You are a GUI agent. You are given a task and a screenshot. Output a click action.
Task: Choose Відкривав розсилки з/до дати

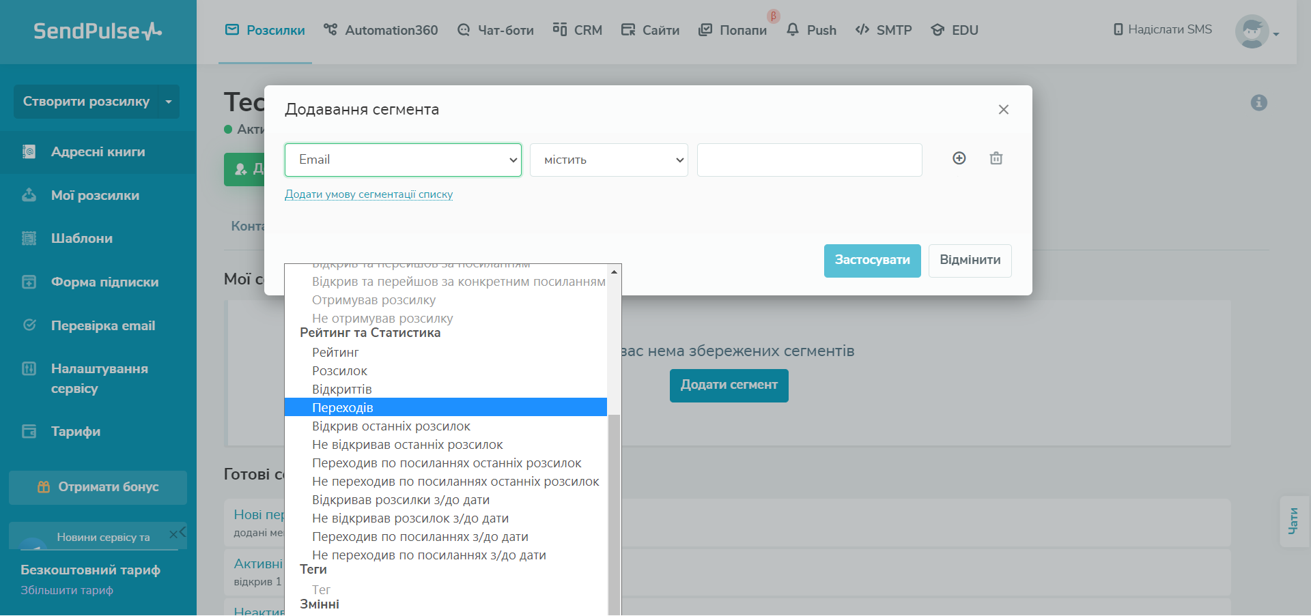pyautogui.click(x=446, y=499)
